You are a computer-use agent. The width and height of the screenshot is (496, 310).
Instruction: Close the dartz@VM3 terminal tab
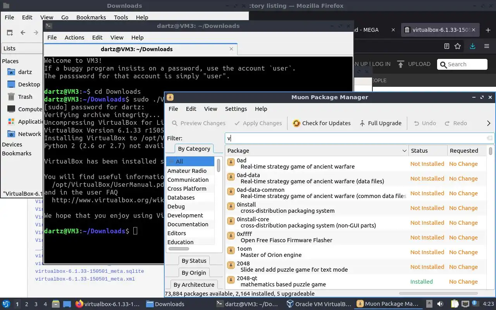[x=231, y=49]
